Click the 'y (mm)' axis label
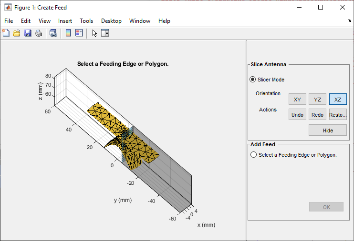 [123, 200]
